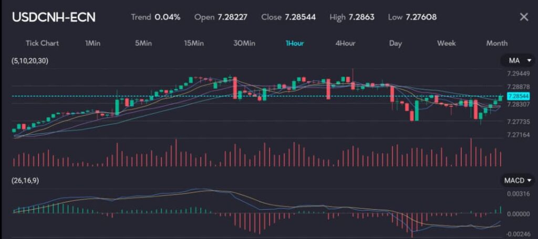Expand the MACD indicator dropdown
This screenshot has width=538, height=239.
coord(518,180)
